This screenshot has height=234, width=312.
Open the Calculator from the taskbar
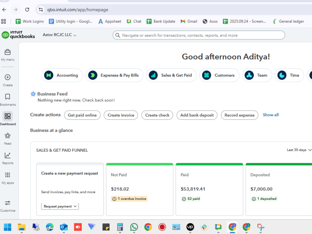tap(120, 227)
